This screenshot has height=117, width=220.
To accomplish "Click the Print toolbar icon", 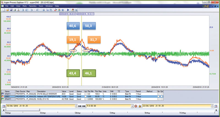I will tap(15, 10).
